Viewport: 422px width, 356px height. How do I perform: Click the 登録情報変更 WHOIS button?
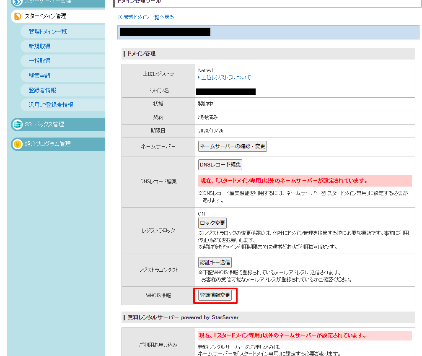click(215, 295)
